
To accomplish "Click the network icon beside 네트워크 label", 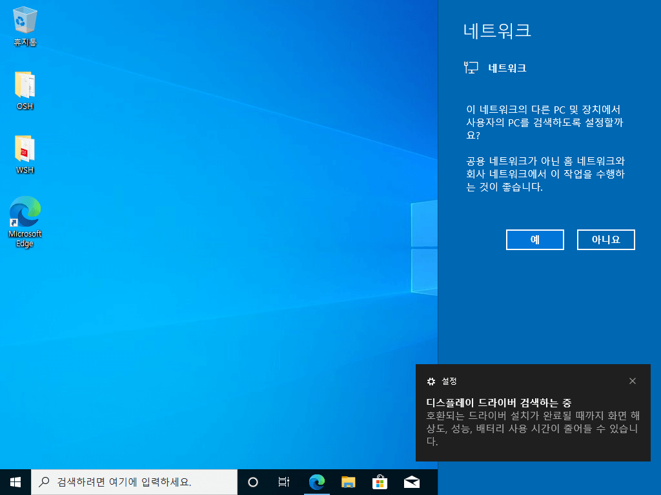I will tap(471, 68).
